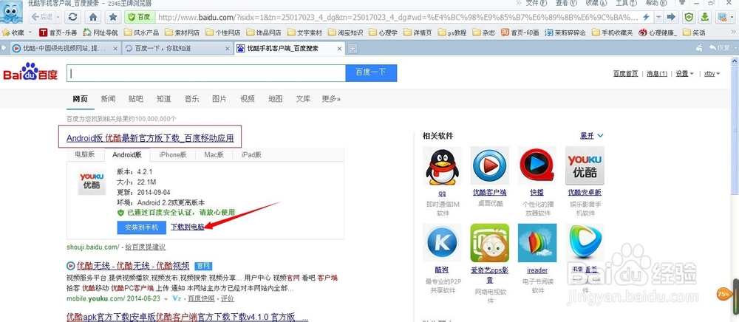Click the qq penguin software icon

(x=442, y=165)
